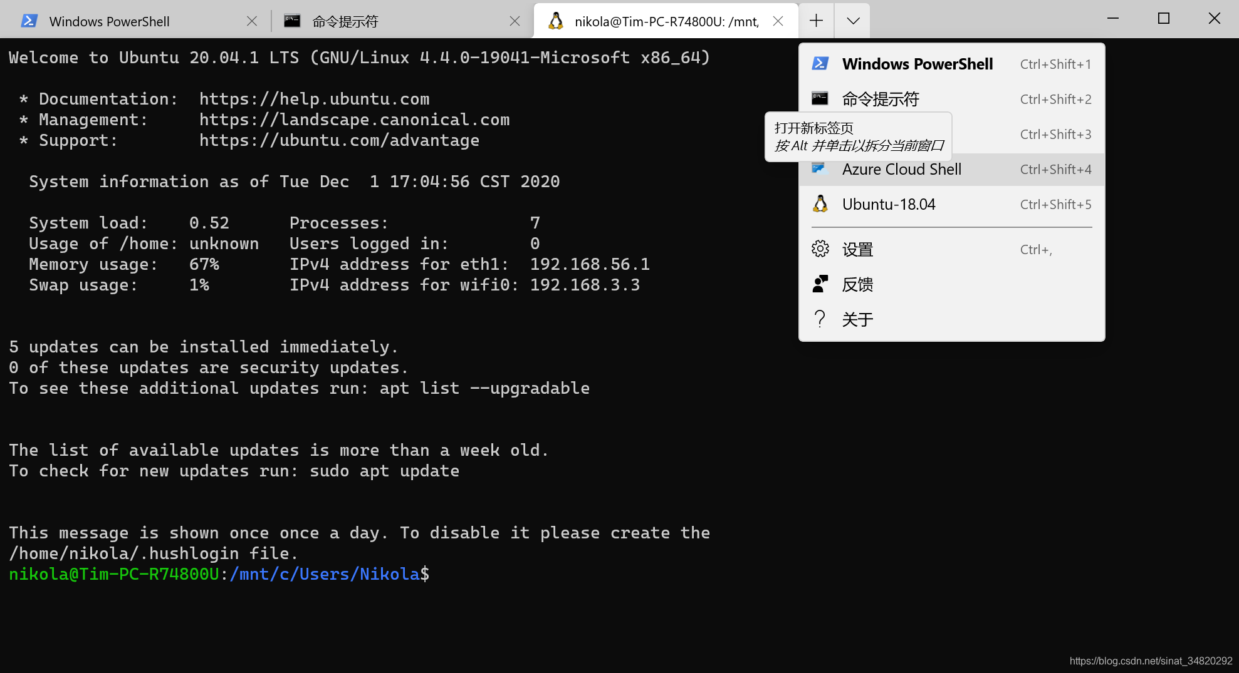The height and width of the screenshot is (673, 1239).
Task: Close the 命令提示符 tab
Action: point(515,21)
